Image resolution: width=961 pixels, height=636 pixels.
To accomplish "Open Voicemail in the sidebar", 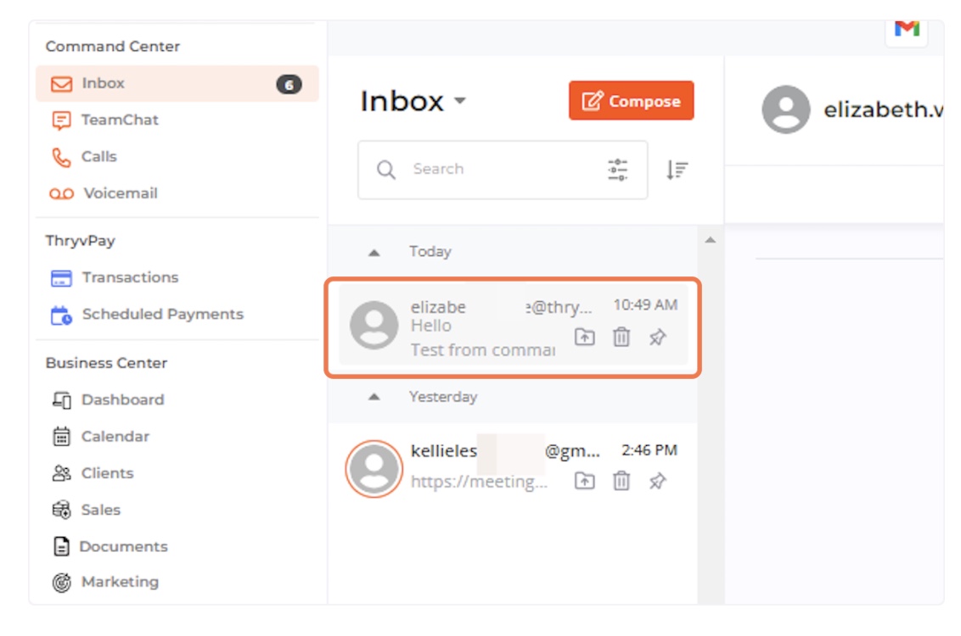I will point(121,193).
